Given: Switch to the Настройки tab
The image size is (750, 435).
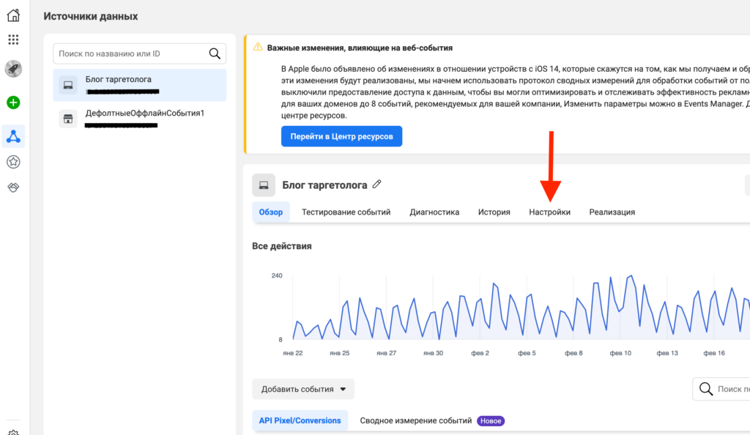Looking at the screenshot, I should 549,212.
